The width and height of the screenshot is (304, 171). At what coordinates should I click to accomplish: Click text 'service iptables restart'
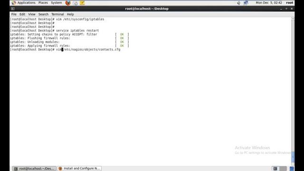coord(77,30)
